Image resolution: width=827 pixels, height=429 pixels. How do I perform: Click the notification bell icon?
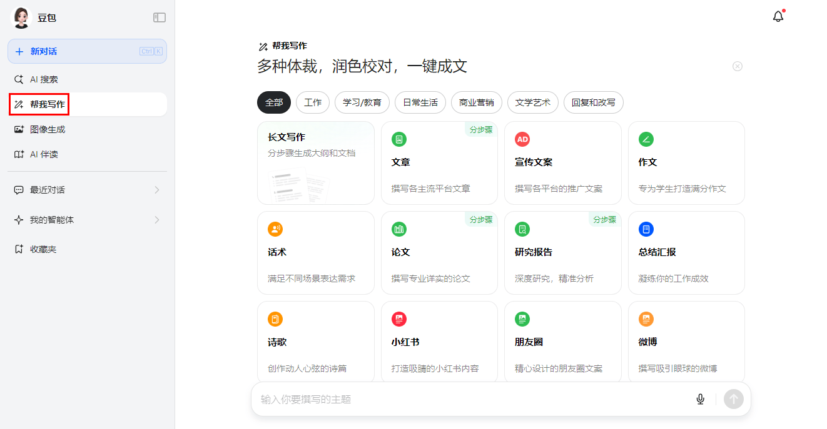tap(778, 17)
